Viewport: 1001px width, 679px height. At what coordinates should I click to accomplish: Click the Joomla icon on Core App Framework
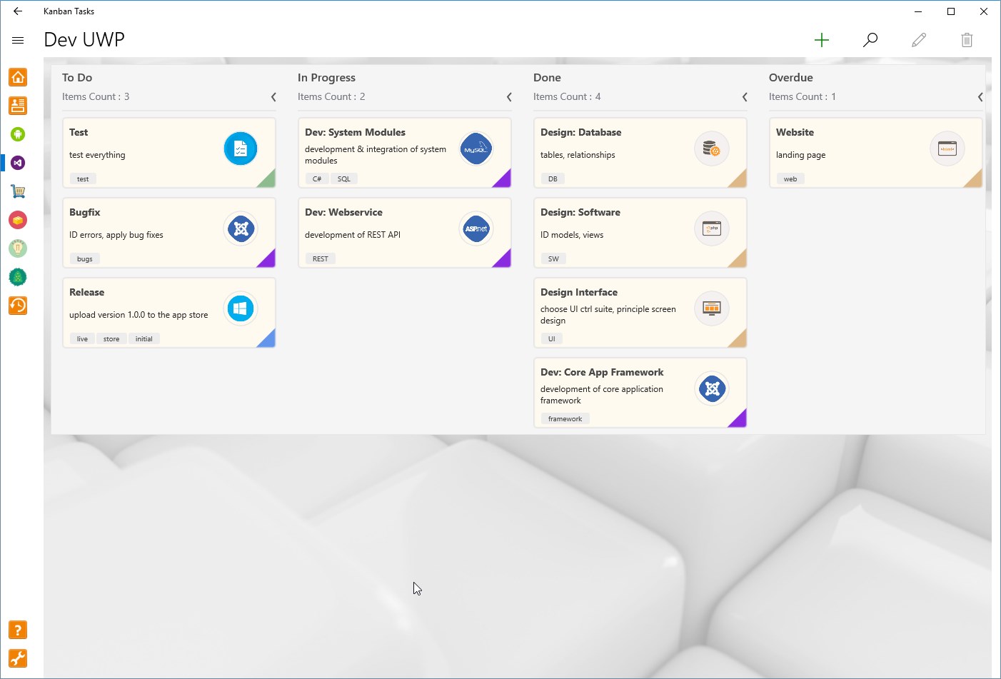(712, 388)
